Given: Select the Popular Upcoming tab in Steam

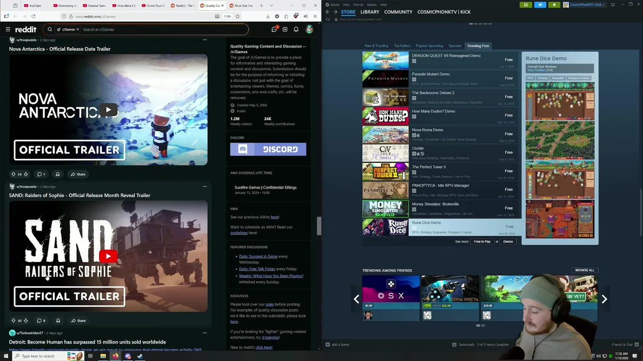Looking at the screenshot, I should tap(430, 46).
